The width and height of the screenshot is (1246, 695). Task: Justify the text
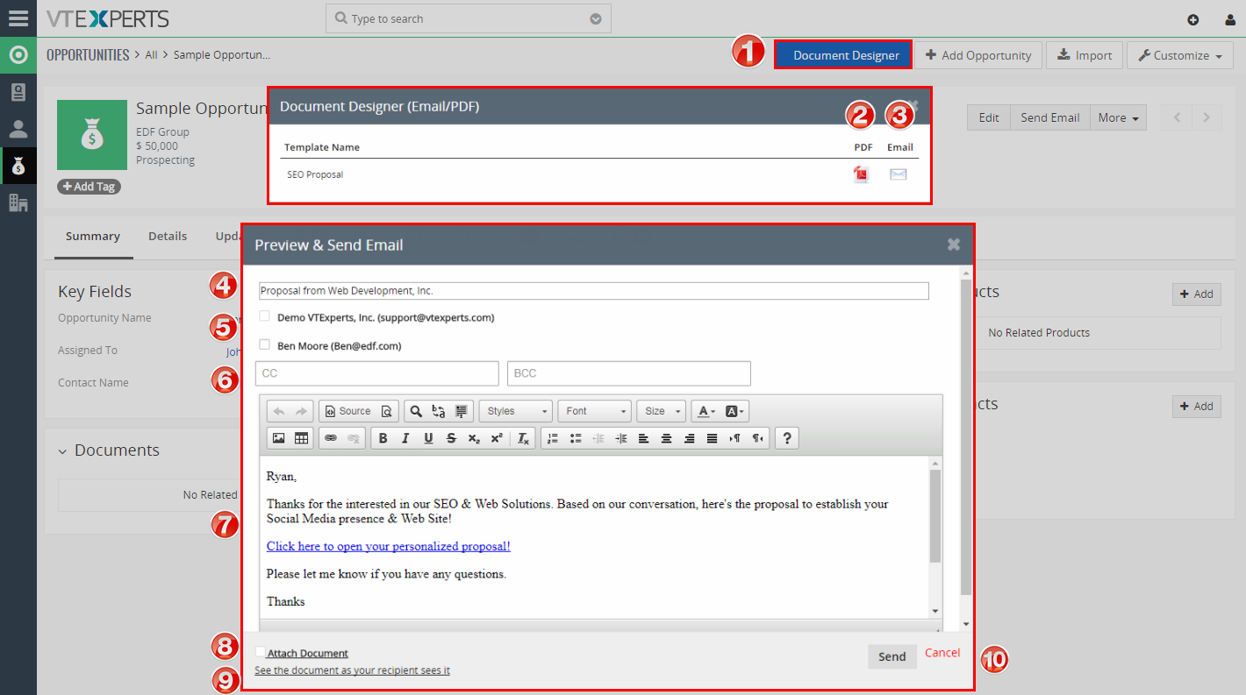(713, 438)
